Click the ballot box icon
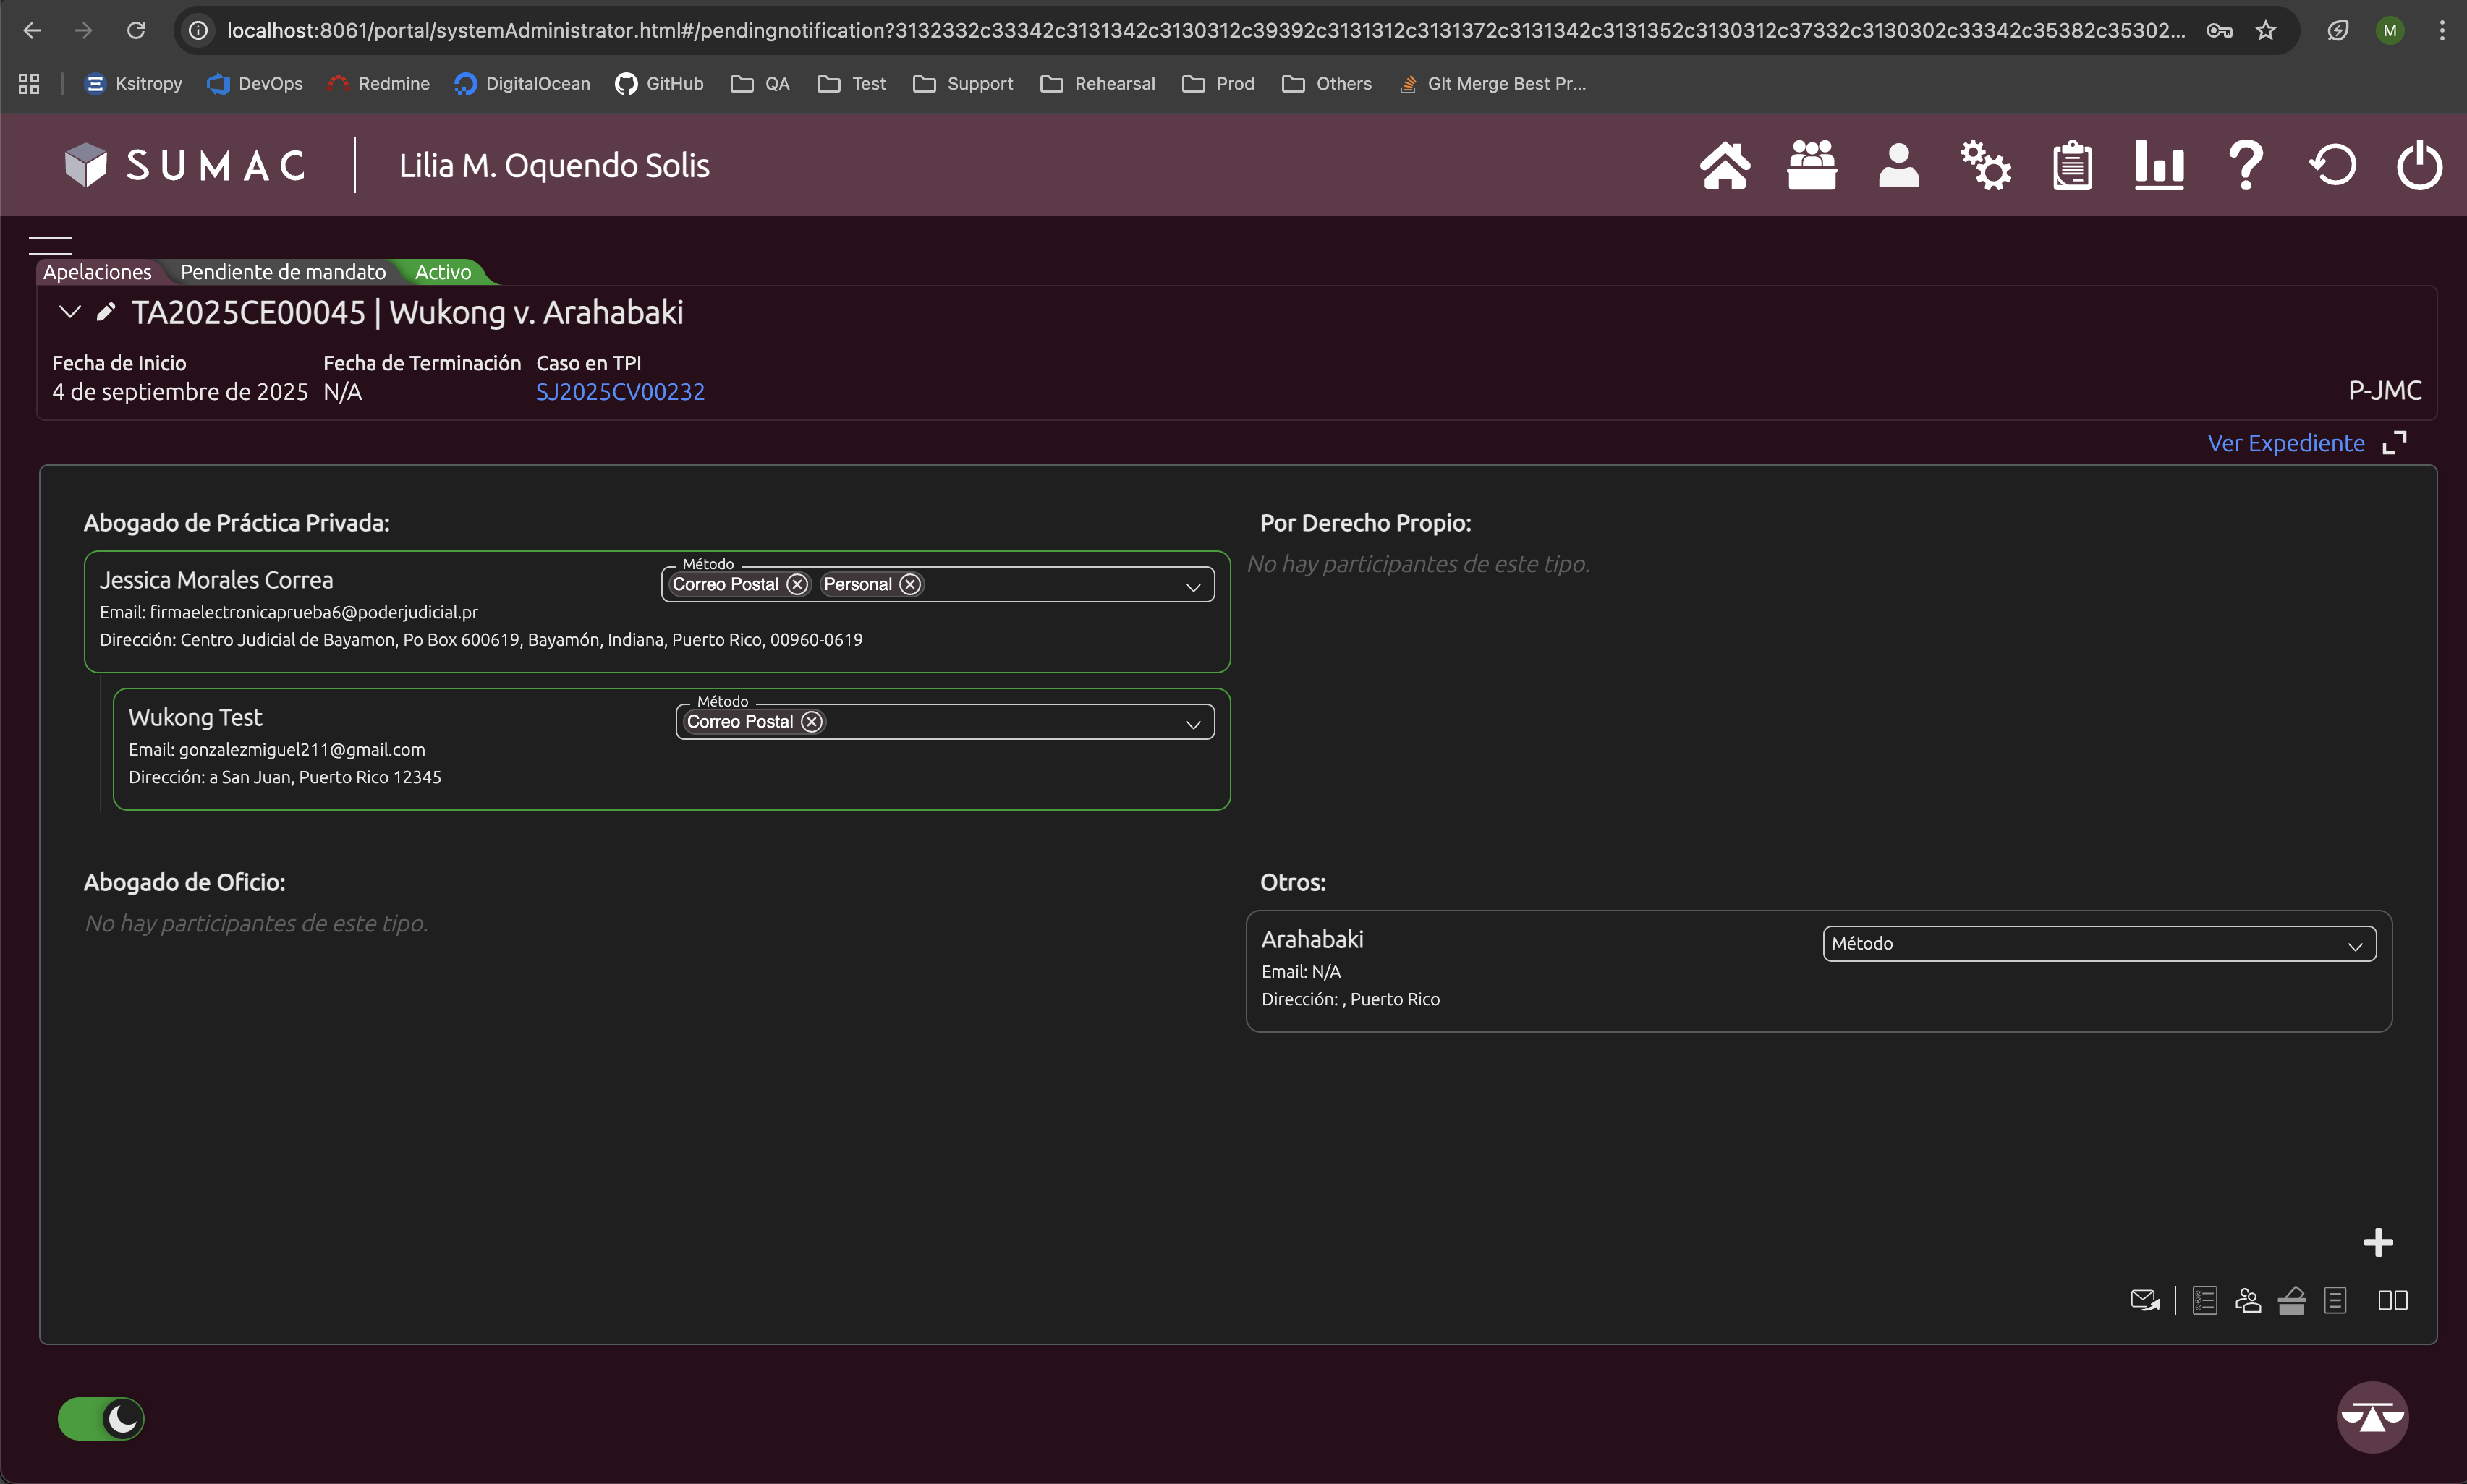2467x1484 pixels. (2291, 1300)
